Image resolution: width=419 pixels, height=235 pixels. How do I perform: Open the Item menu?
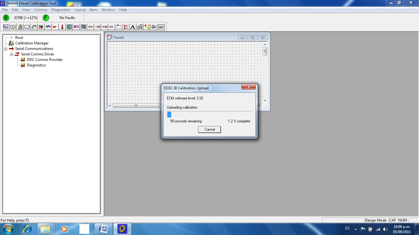point(93,10)
